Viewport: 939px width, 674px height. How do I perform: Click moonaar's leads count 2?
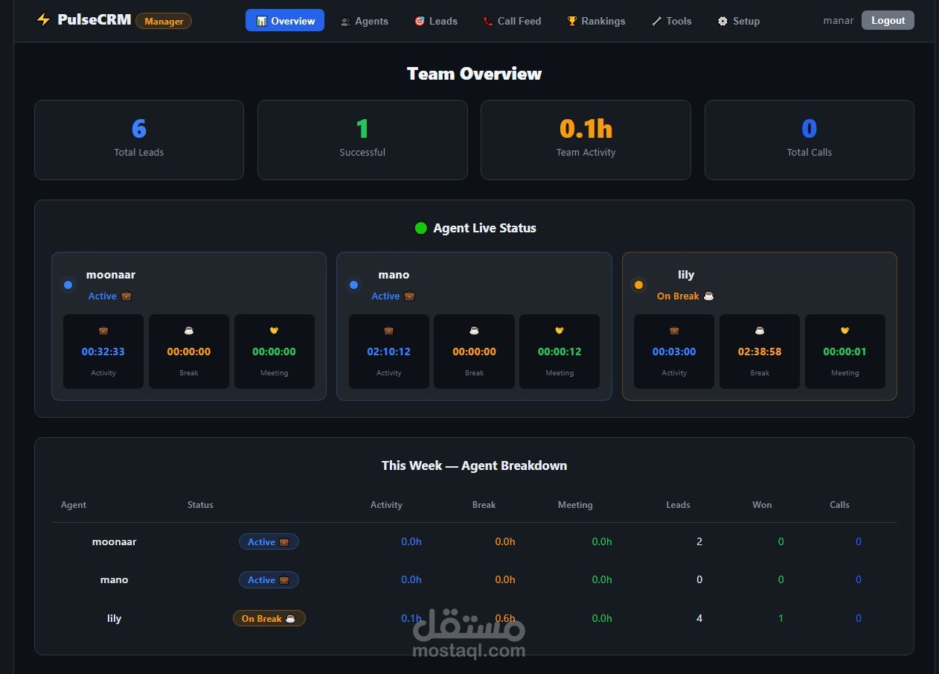pyautogui.click(x=699, y=541)
